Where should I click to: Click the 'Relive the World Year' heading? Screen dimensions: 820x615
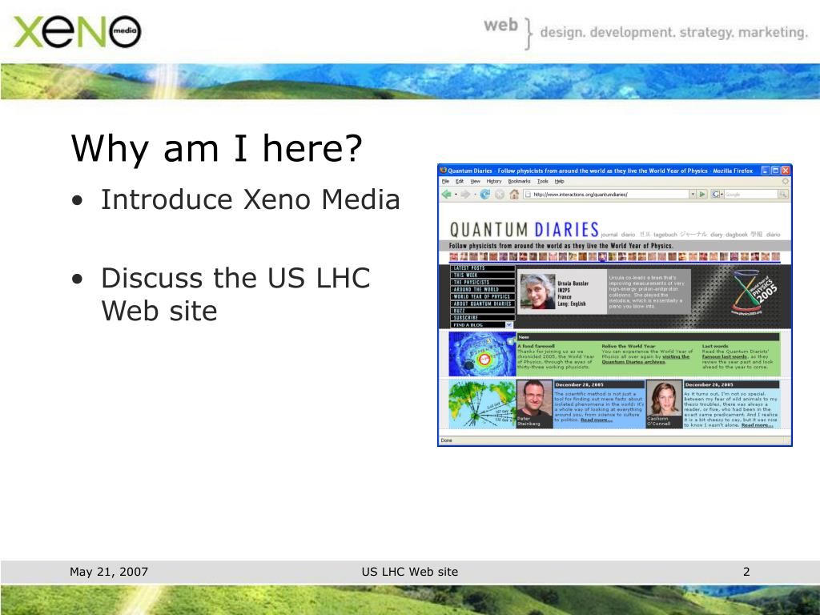[628, 346]
